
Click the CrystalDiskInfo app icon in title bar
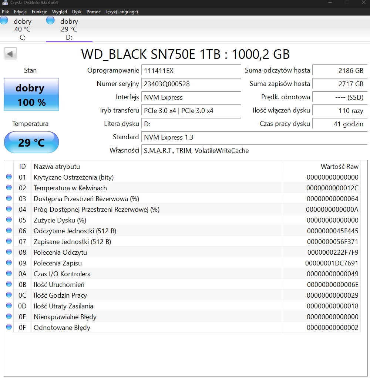coord(5,3)
